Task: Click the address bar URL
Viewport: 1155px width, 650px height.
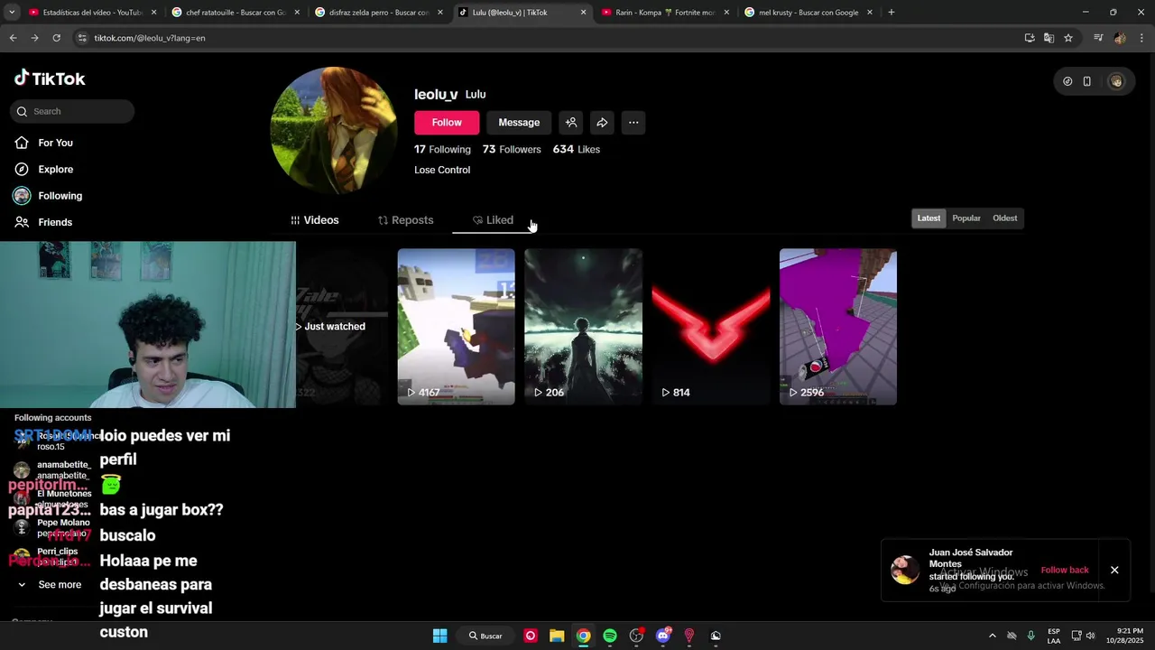Action: 150,38
